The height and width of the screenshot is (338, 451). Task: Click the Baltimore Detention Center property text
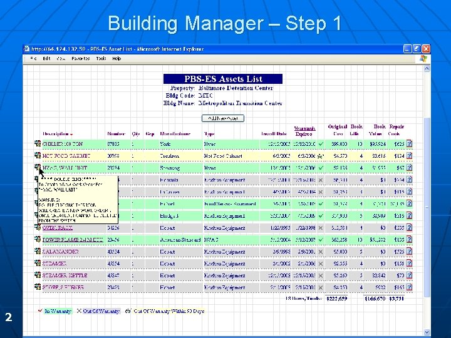tap(236, 88)
